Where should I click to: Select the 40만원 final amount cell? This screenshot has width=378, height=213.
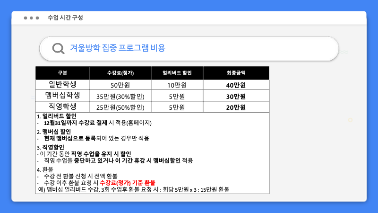click(x=236, y=85)
